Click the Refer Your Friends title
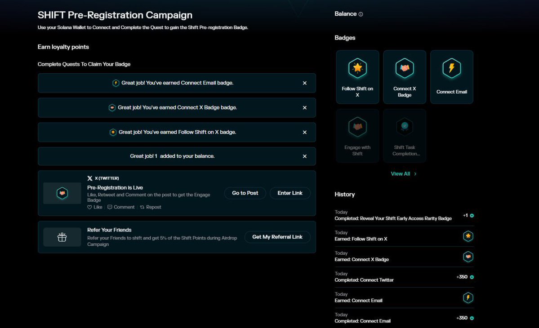The image size is (539, 328). tap(109, 230)
